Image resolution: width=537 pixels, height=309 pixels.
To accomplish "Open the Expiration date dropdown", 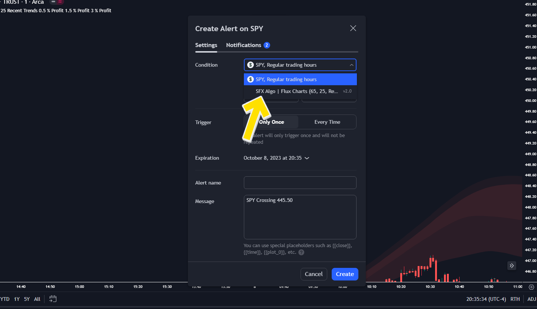I will coord(276,158).
